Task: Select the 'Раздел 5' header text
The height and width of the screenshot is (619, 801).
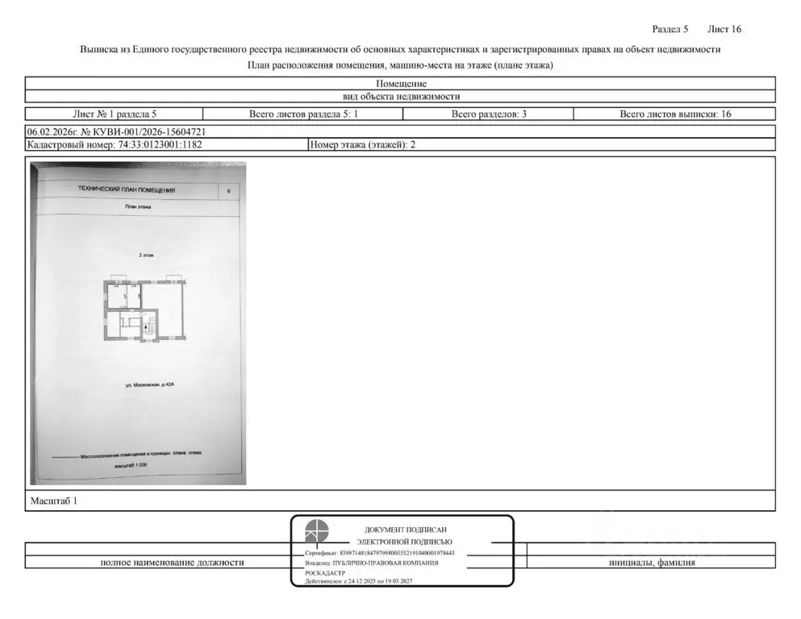Action: pos(670,29)
